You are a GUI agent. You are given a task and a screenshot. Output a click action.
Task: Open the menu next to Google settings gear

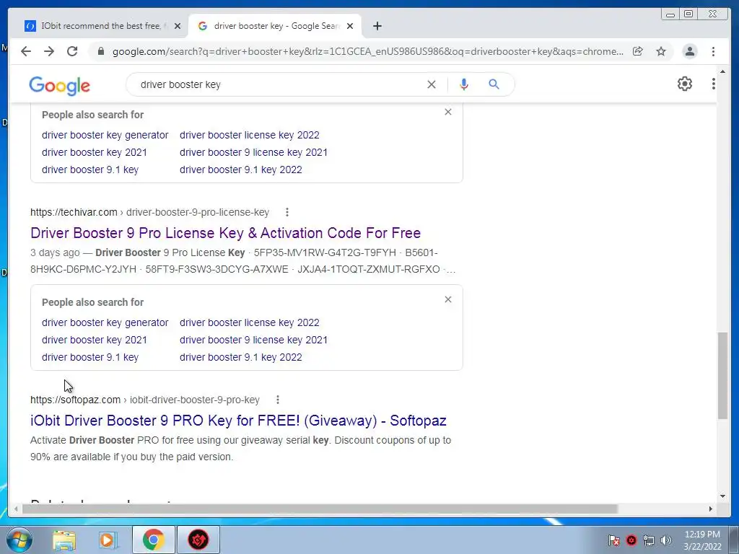click(714, 84)
